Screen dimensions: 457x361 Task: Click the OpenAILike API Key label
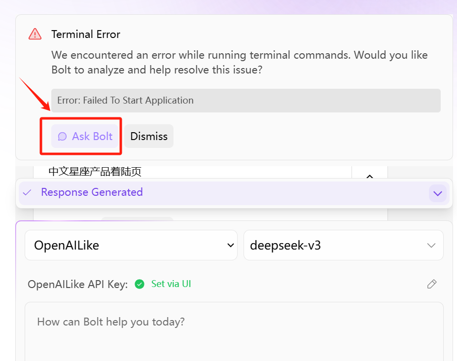click(78, 284)
